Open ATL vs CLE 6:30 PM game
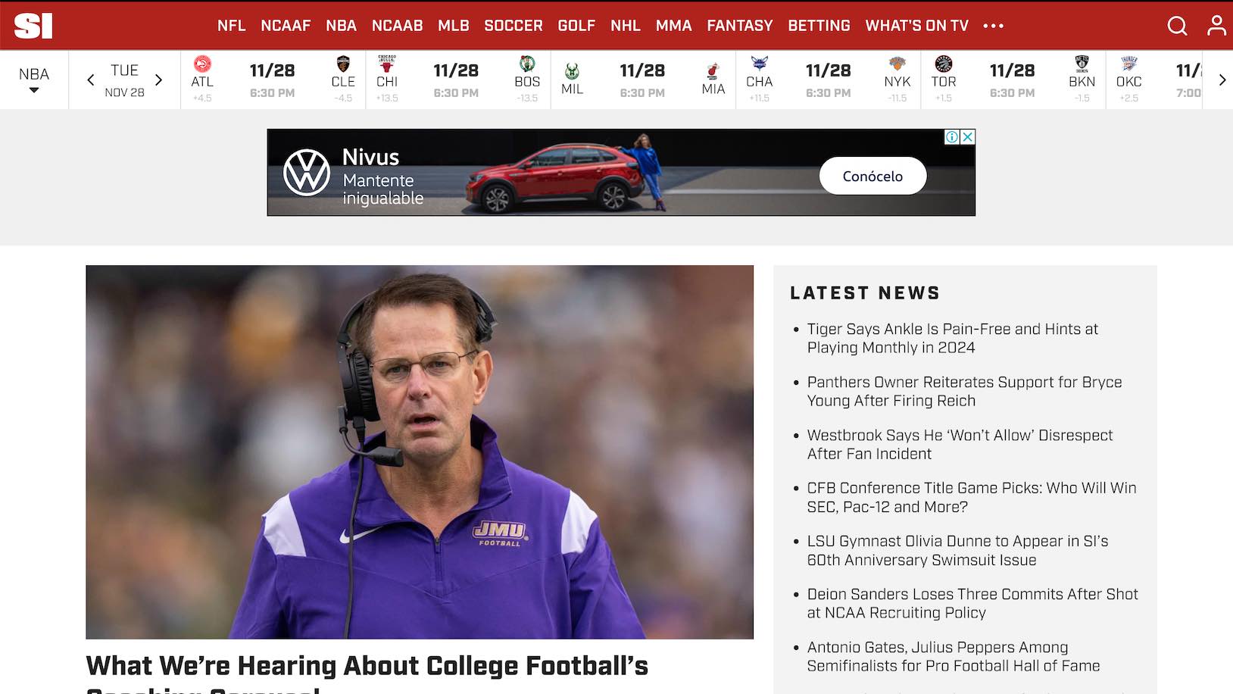The width and height of the screenshot is (1233, 694). [273, 80]
